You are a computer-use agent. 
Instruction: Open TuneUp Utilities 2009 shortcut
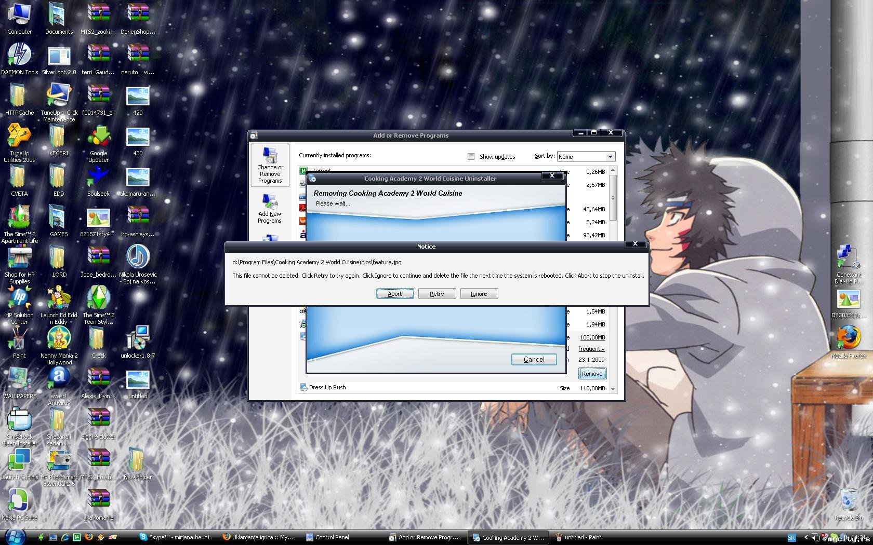[x=19, y=143]
